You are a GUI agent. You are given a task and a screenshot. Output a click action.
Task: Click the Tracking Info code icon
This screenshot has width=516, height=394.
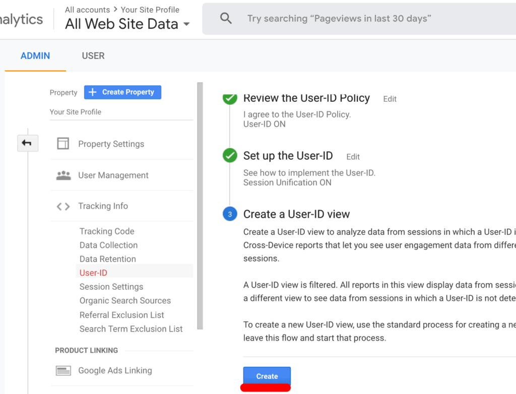click(63, 206)
